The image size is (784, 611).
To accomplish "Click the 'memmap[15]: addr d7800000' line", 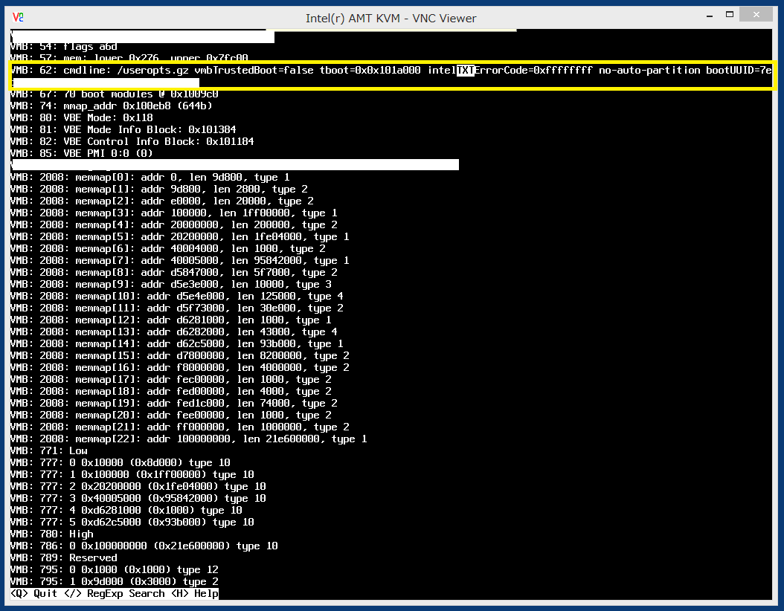I will click(x=180, y=356).
